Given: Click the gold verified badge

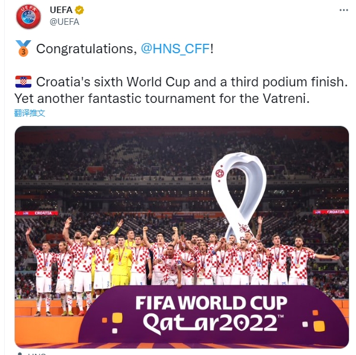Looking at the screenshot, I should pyautogui.click(x=79, y=10).
